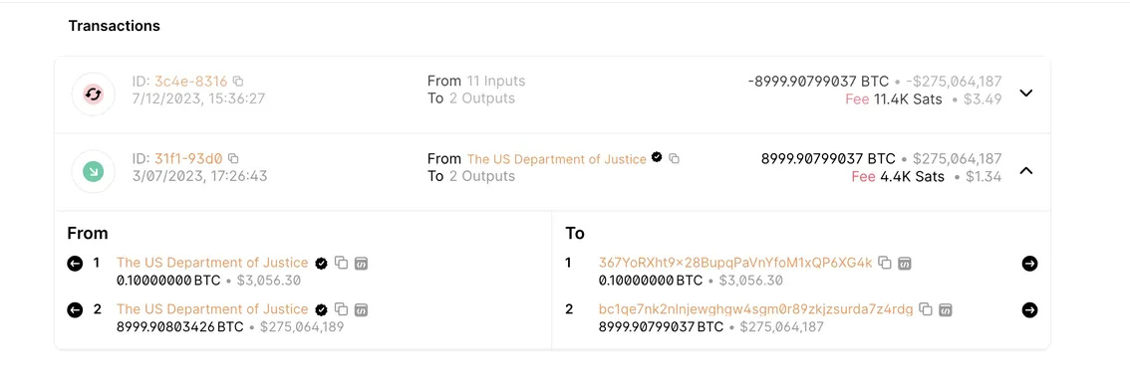
Task: Open script icon beside bc1qe7nk2 address
Action: point(946,309)
